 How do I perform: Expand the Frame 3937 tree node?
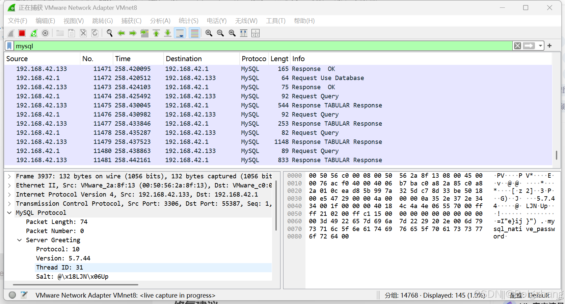(x=9, y=176)
